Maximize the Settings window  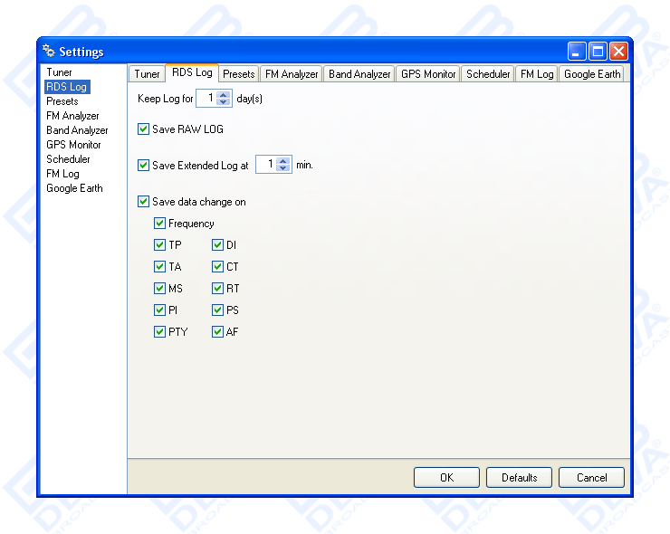point(598,52)
